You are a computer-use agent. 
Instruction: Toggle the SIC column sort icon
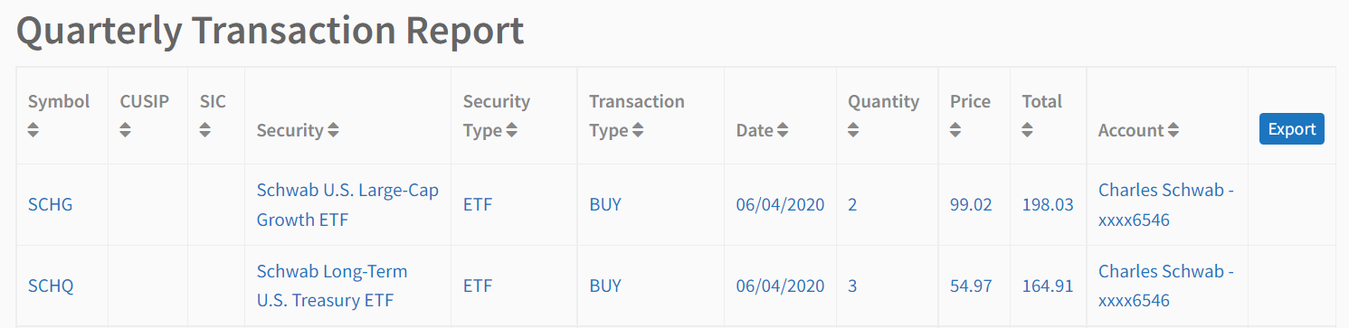pyautogui.click(x=205, y=130)
